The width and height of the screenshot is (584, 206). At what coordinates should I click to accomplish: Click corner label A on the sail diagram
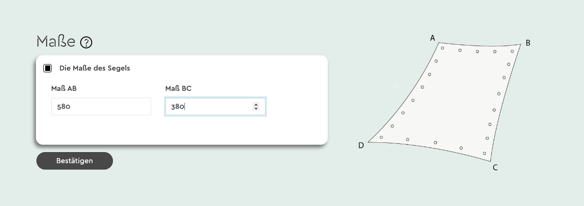pos(432,38)
